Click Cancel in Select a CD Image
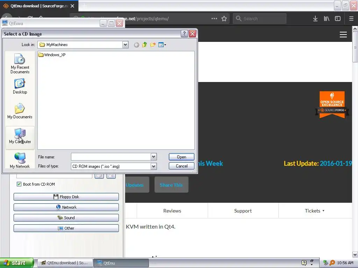Screen dimensions: 358x268 181,166
